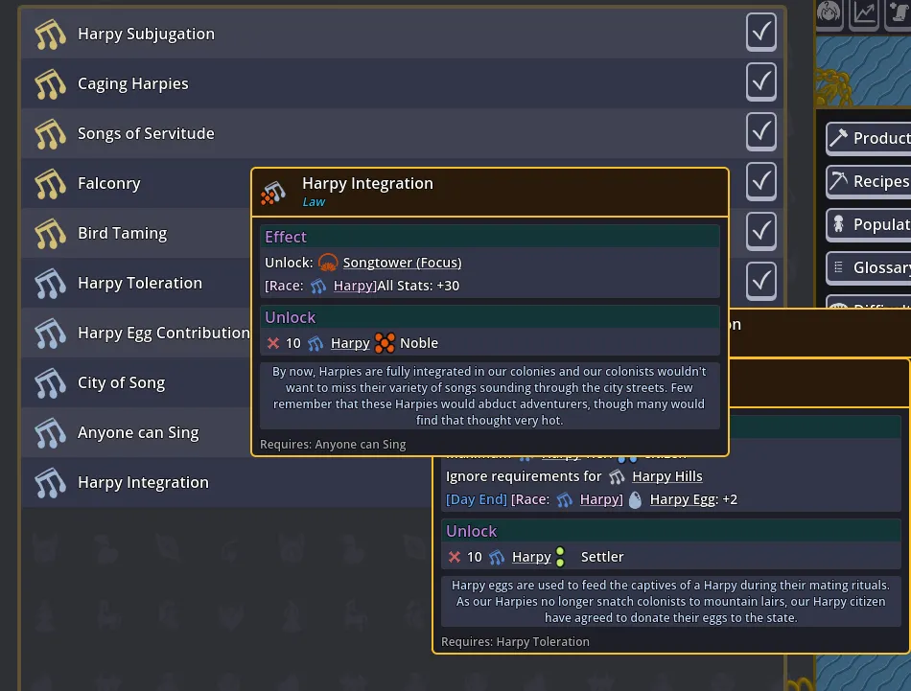
Task: Follow the Harpy Hills link
Action: pyautogui.click(x=667, y=476)
